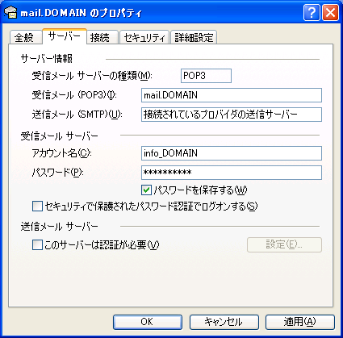The image size is (343, 338).
Task: Close the properties dialog with X
Action: [x=330, y=13]
